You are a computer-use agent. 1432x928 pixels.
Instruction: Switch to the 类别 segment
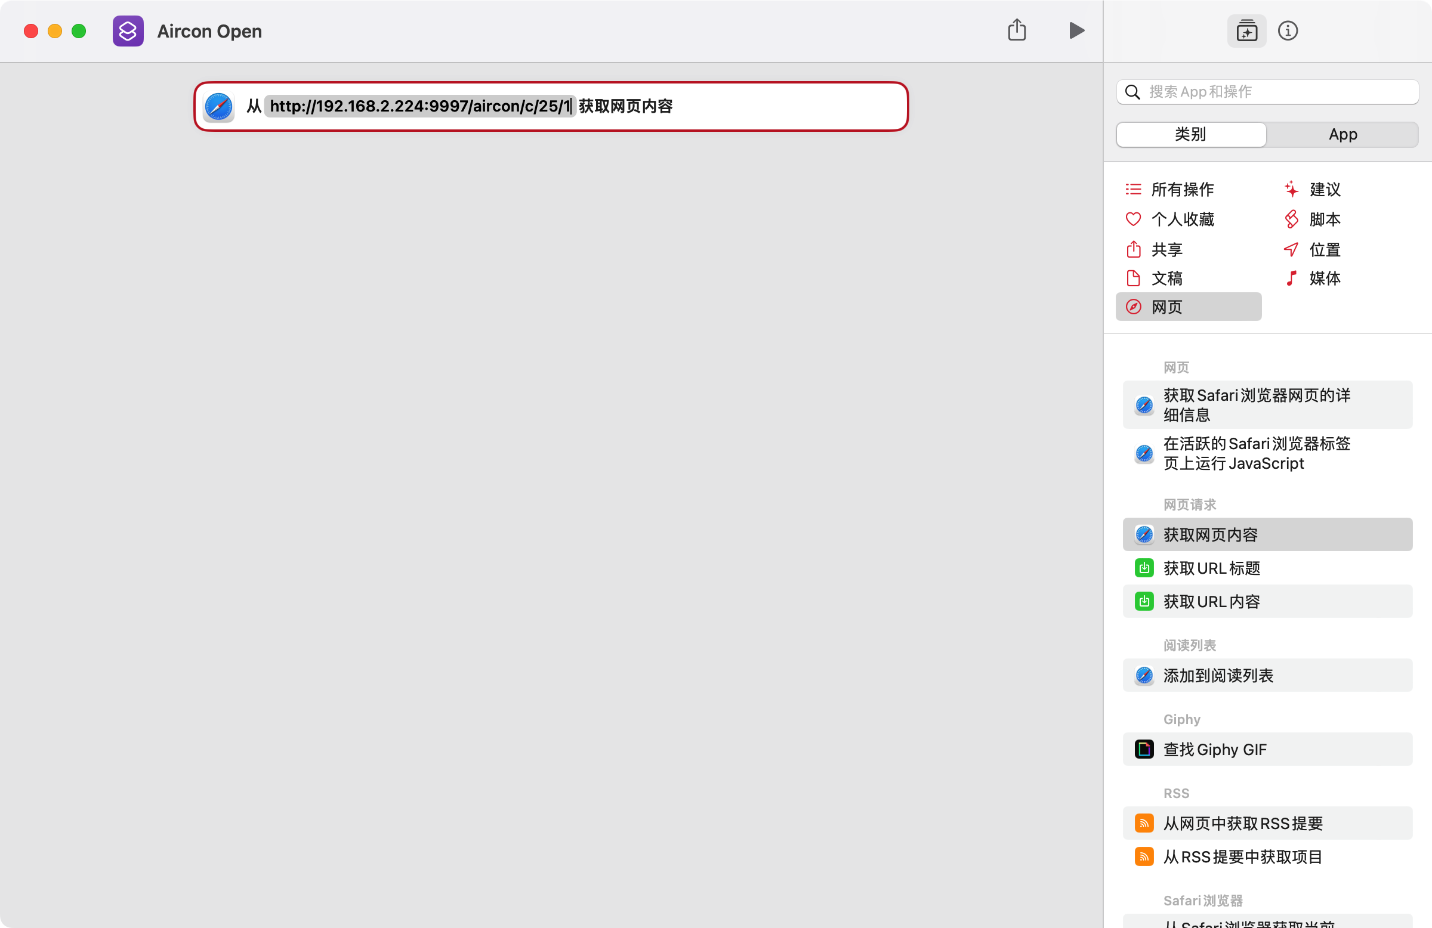pos(1191,134)
